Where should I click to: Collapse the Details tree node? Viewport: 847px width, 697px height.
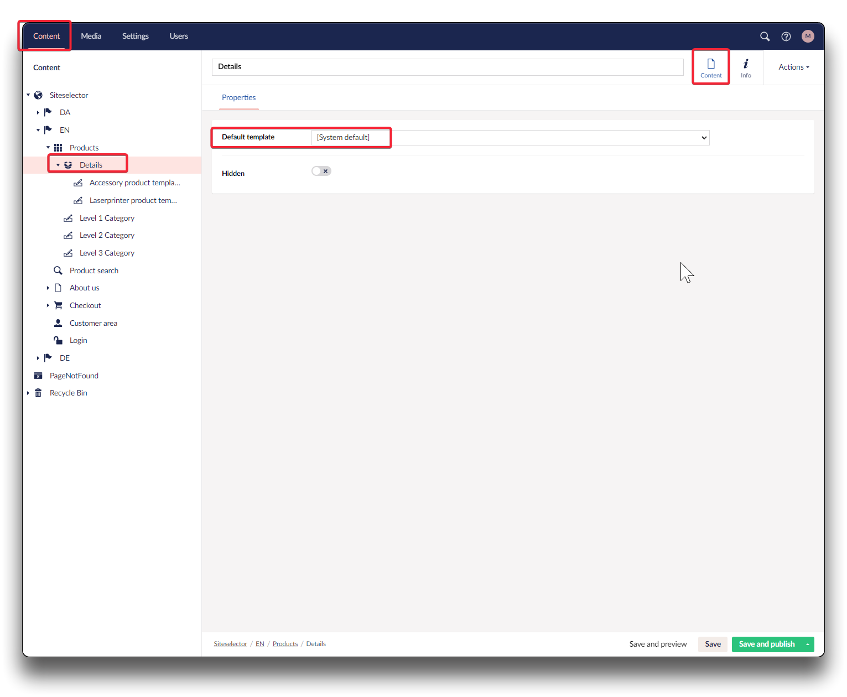point(58,165)
